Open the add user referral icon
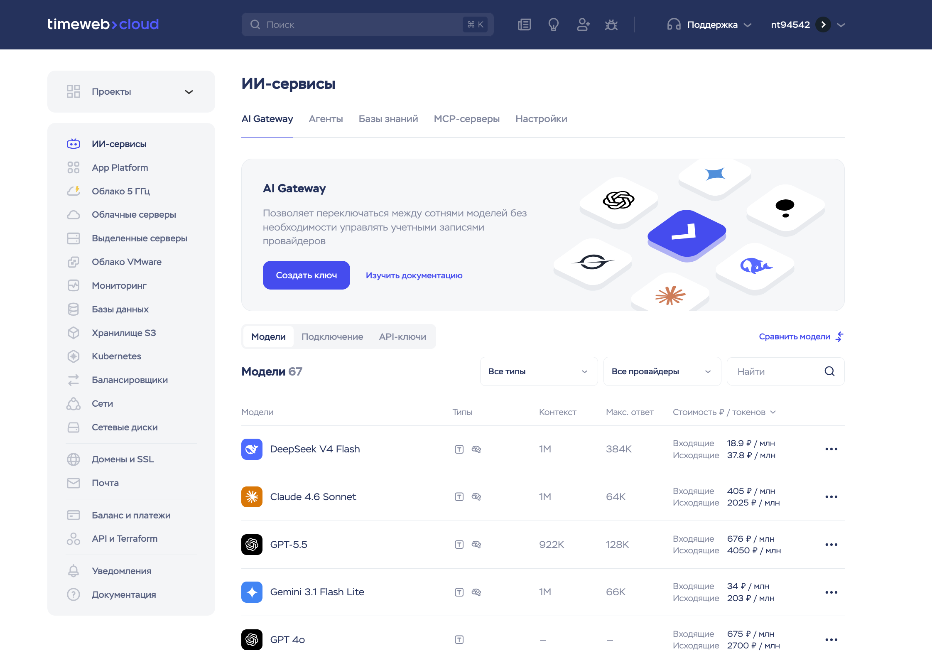 point(583,25)
